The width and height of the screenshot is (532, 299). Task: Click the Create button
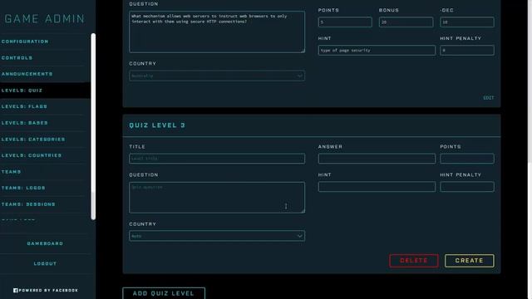[469, 261]
